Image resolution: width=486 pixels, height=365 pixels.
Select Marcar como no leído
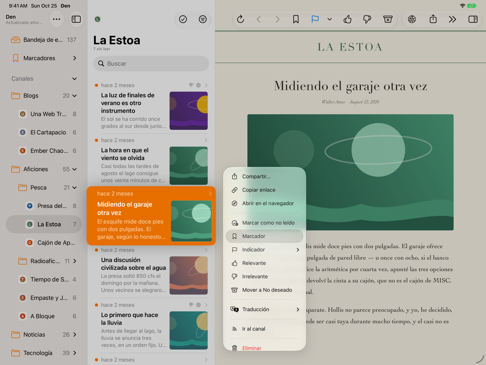265,223
